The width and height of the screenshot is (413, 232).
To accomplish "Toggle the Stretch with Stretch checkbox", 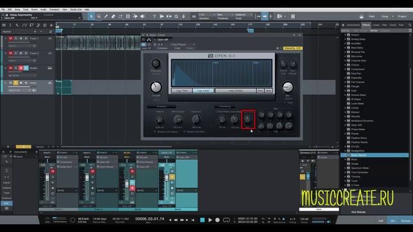I will point(155,131).
